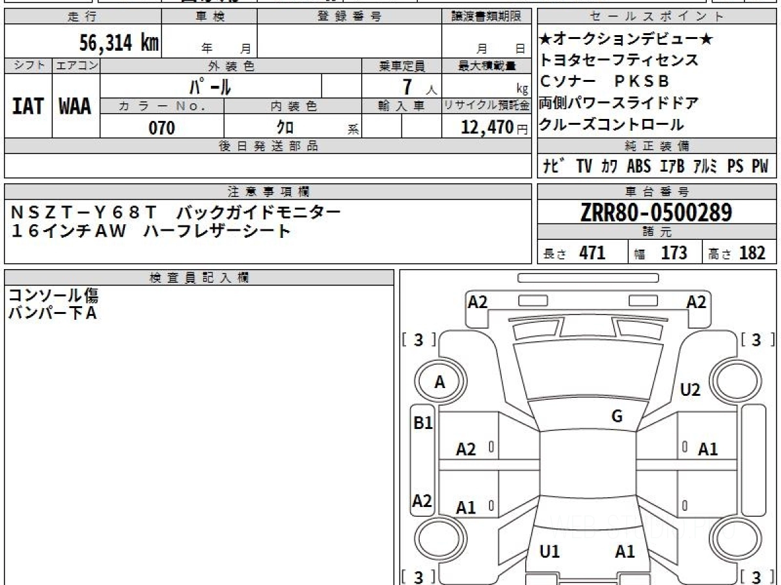Click the 車台番号 header
Image resolution: width=781 pixels, height=585 pixels.
pyautogui.click(x=657, y=192)
